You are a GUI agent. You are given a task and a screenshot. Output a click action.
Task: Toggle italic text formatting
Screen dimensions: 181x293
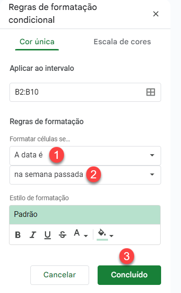tap(33, 234)
